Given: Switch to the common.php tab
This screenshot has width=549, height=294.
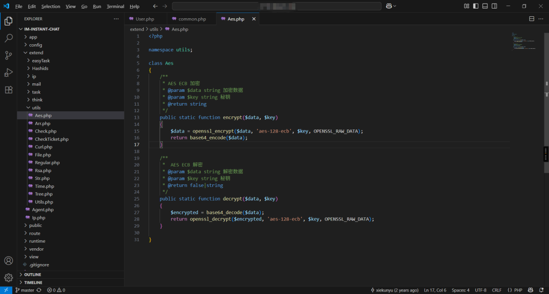Looking at the screenshot, I should 192,19.
